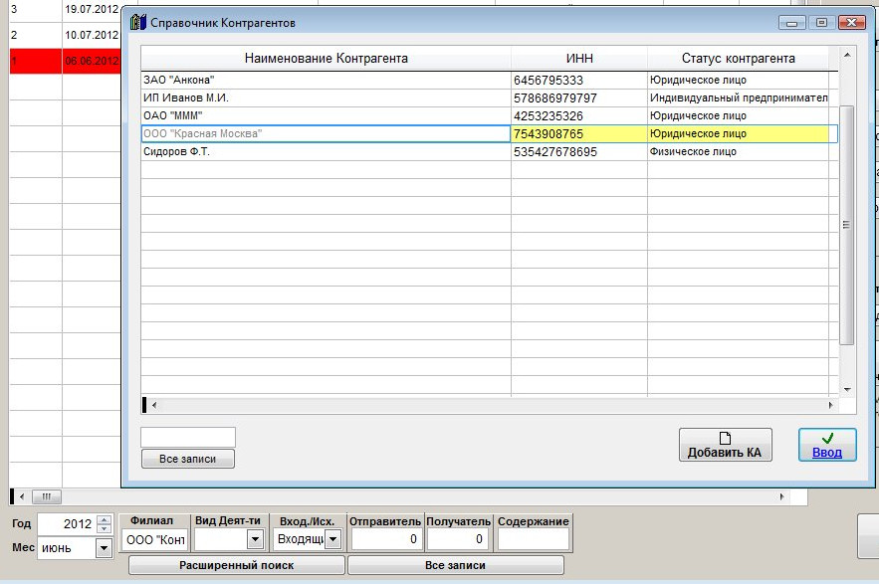Open the Вход./Исх. dropdown
Screen dimensions: 879x584
(x=332, y=539)
